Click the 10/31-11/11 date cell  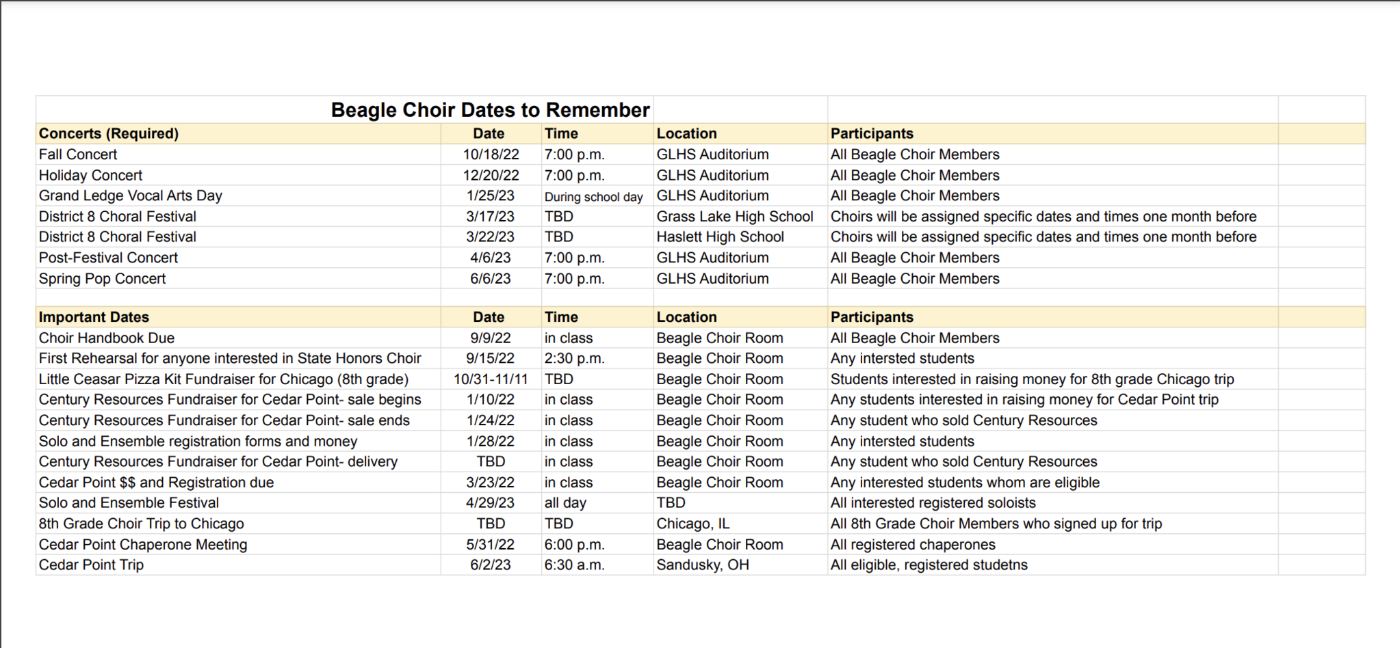pos(491,379)
